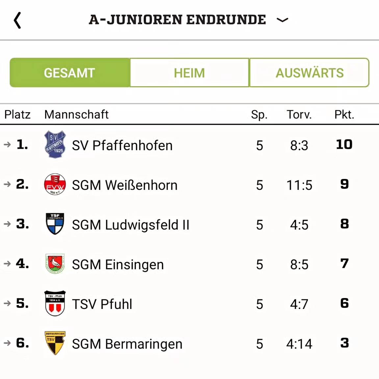Open SV Pfaffenhofen club crest
This screenshot has width=379, height=379.
click(55, 144)
